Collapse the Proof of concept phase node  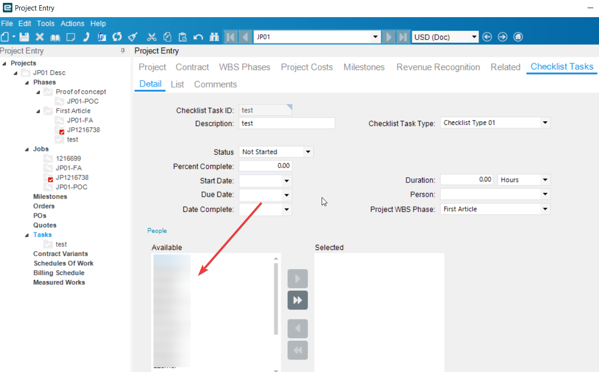click(38, 92)
